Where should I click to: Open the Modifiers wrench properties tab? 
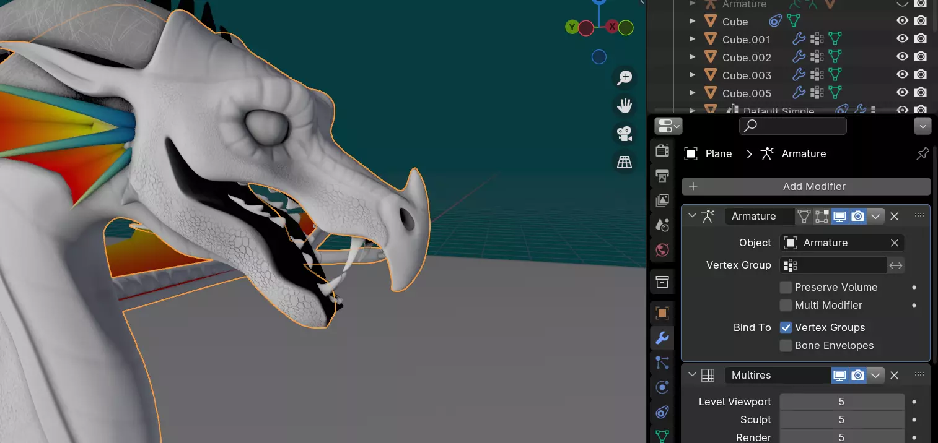(x=662, y=338)
